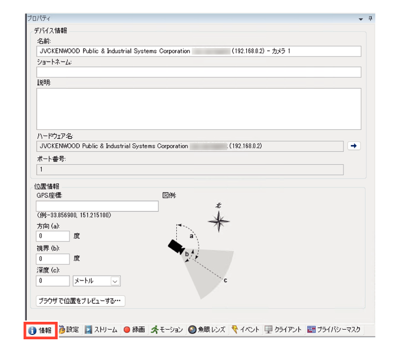Click inside the 説明 text area
Viewport: 400px width, 350px height.
tap(198, 109)
